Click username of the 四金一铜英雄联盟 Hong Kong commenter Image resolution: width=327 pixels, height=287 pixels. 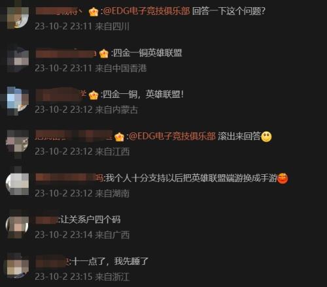click(x=66, y=53)
